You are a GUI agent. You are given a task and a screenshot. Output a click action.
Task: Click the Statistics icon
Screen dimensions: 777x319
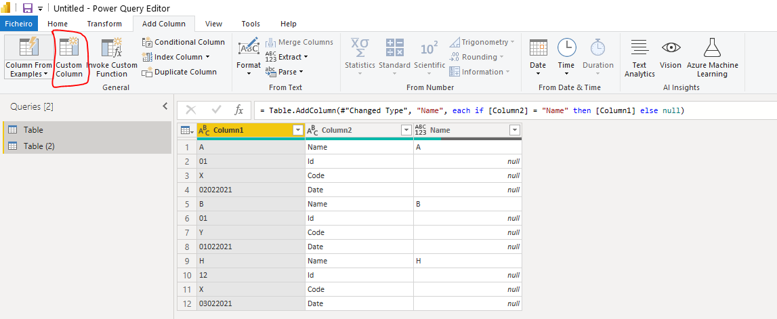360,47
